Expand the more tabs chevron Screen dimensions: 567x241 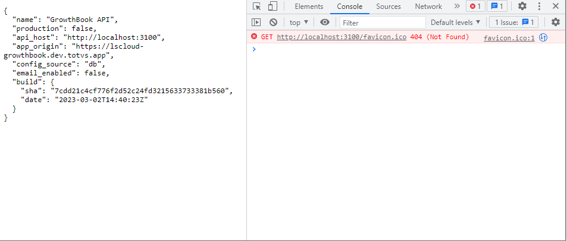point(457,6)
